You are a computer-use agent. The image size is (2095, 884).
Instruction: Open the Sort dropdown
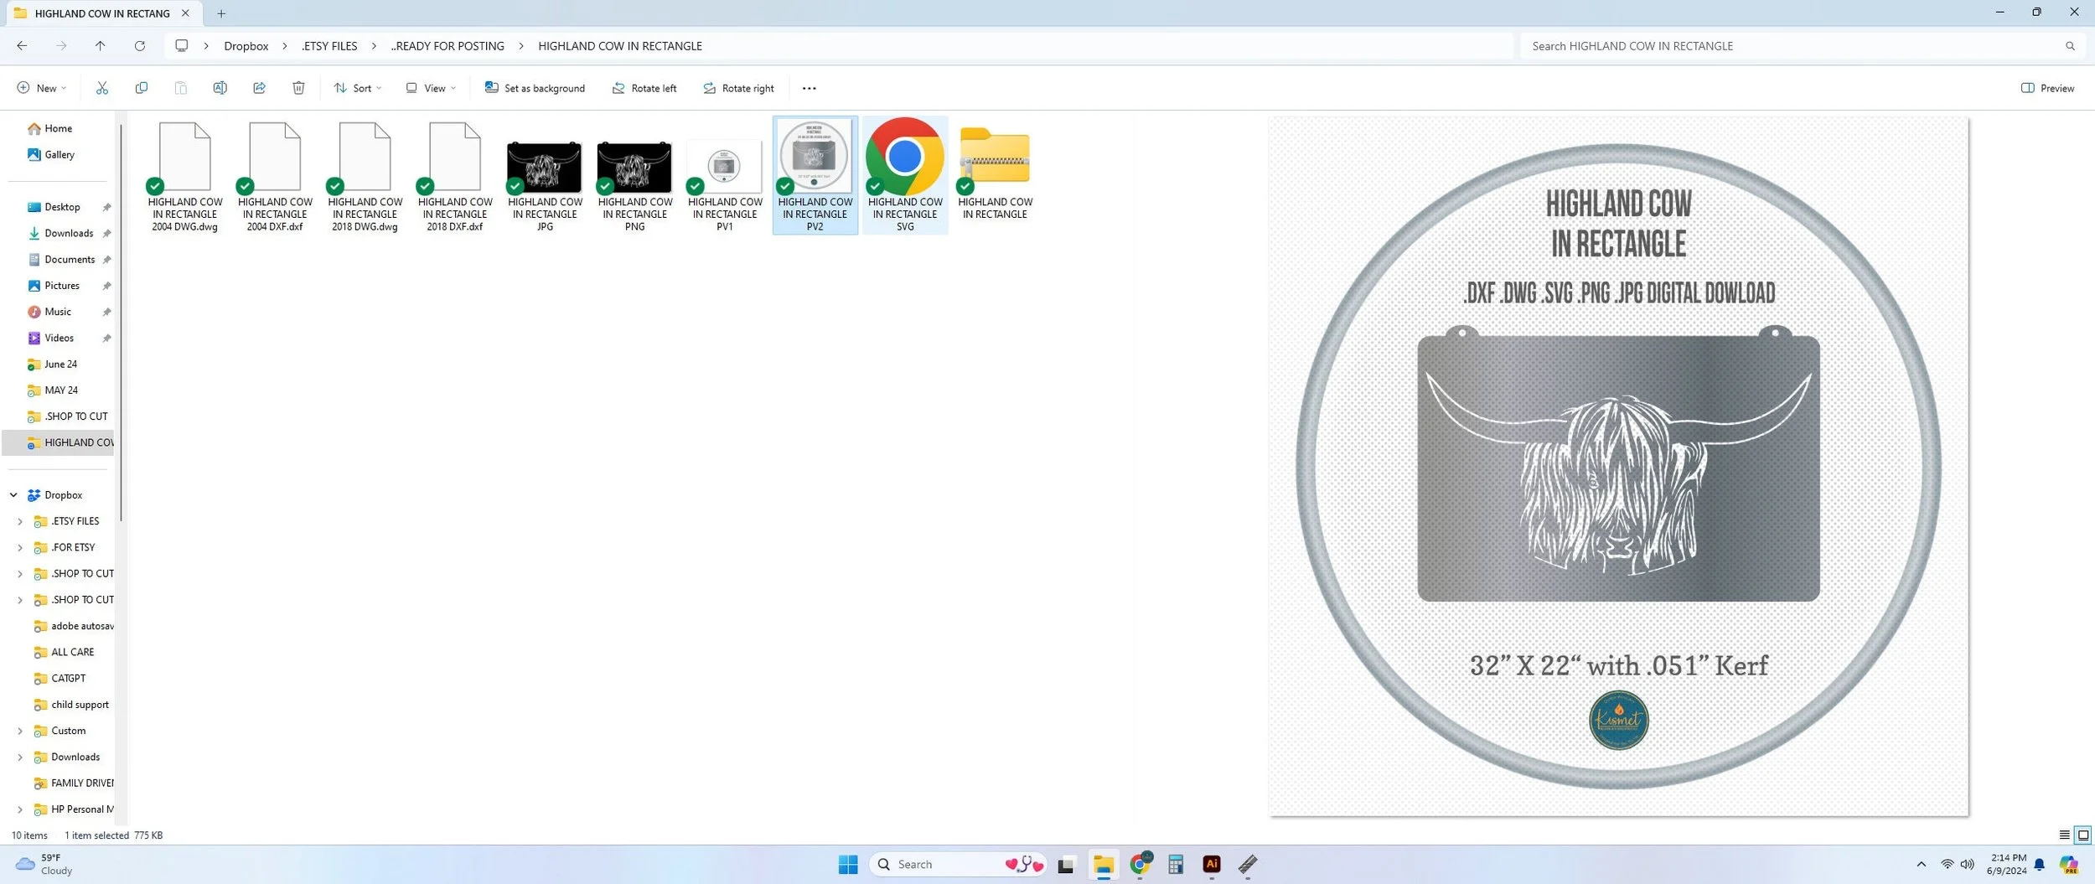(x=358, y=88)
